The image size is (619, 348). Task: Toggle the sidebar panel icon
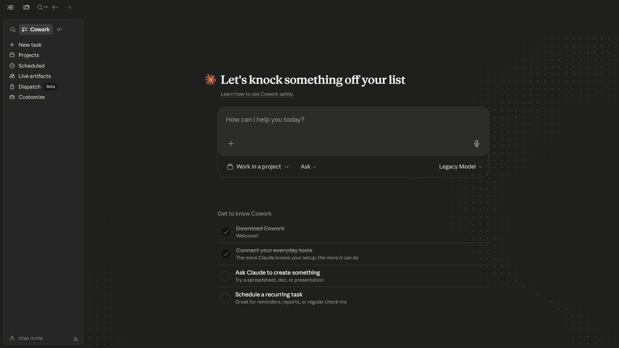click(26, 7)
